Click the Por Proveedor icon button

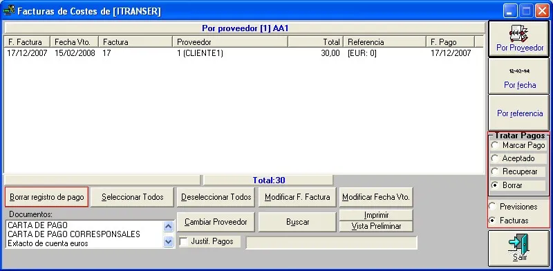519,39
